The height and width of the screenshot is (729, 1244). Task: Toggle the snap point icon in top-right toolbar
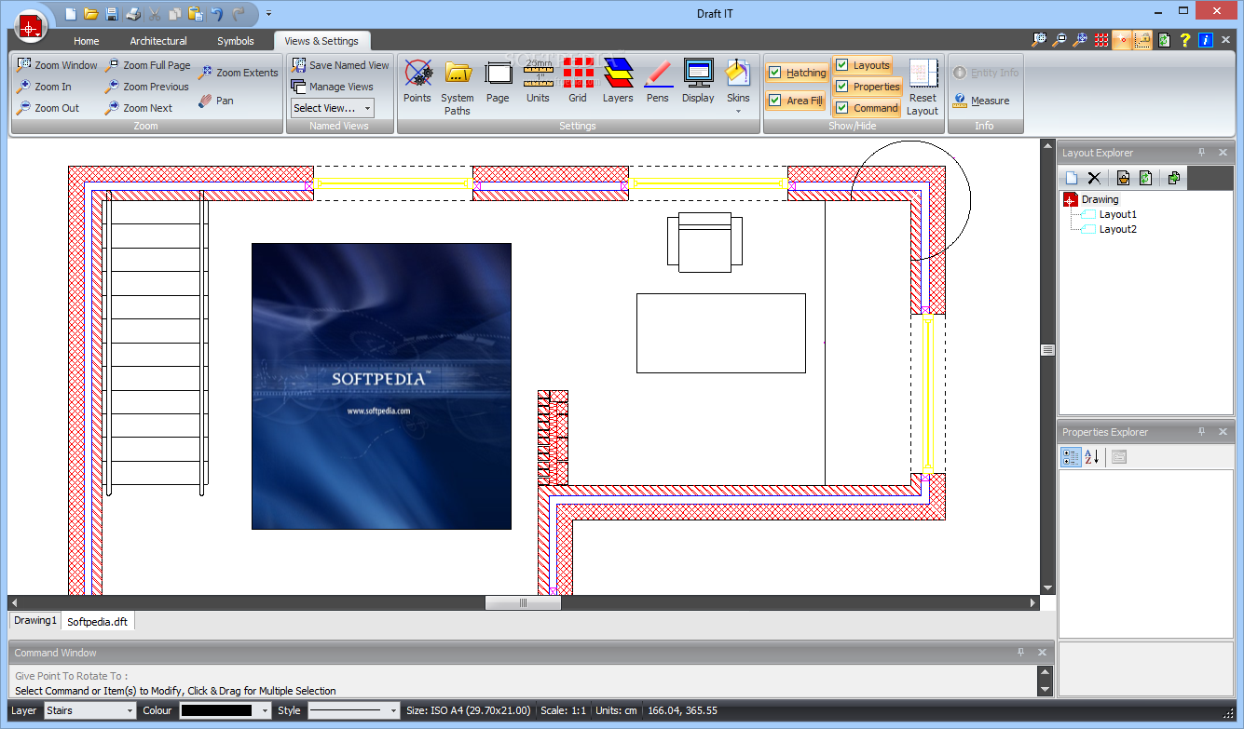pos(1122,40)
